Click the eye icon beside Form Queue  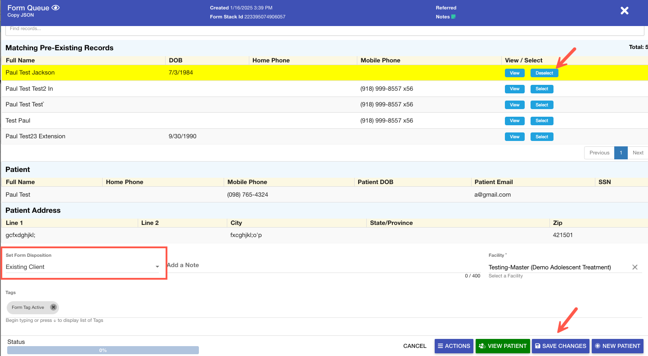tap(55, 8)
